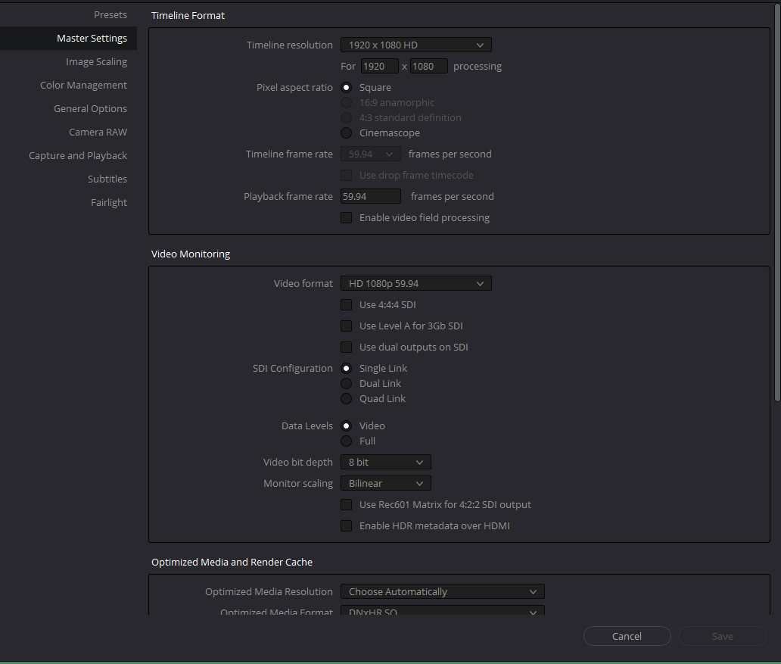Enable Use Level A for 3Gb SDI
The width and height of the screenshot is (781, 664).
(346, 326)
